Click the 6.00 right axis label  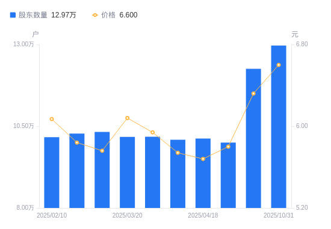[x=302, y=126]
